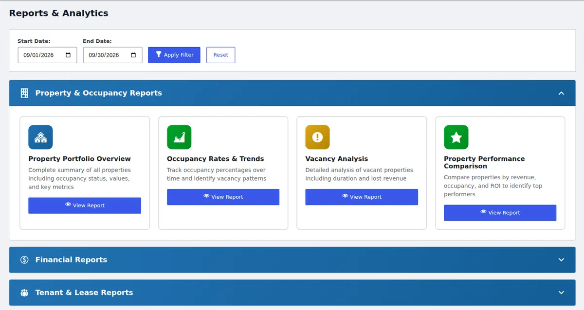
Task: Open the Financial Reports section title
Action: tap(71, 259)
